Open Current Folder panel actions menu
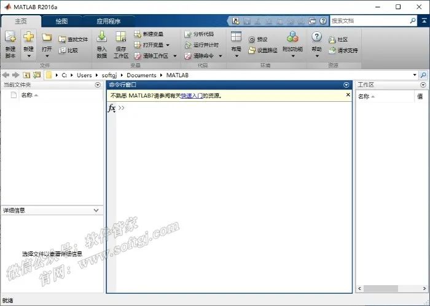Image resolution: width=430 pixels, height=306 pixels. 98,85
